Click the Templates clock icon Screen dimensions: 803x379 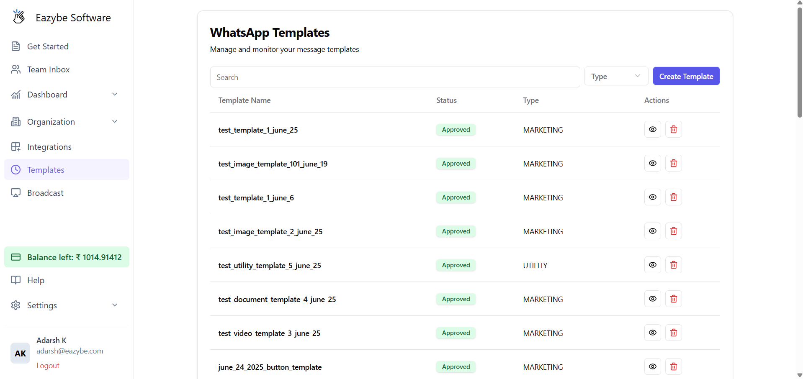(15, 170)
